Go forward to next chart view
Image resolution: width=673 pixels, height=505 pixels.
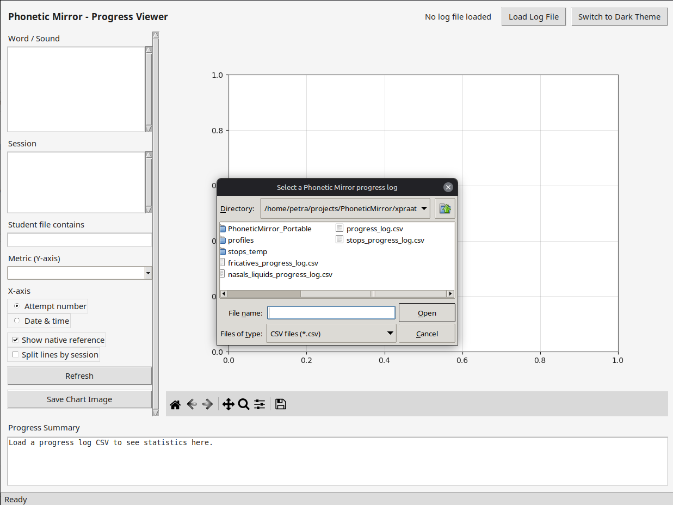(x=207, y=404)
